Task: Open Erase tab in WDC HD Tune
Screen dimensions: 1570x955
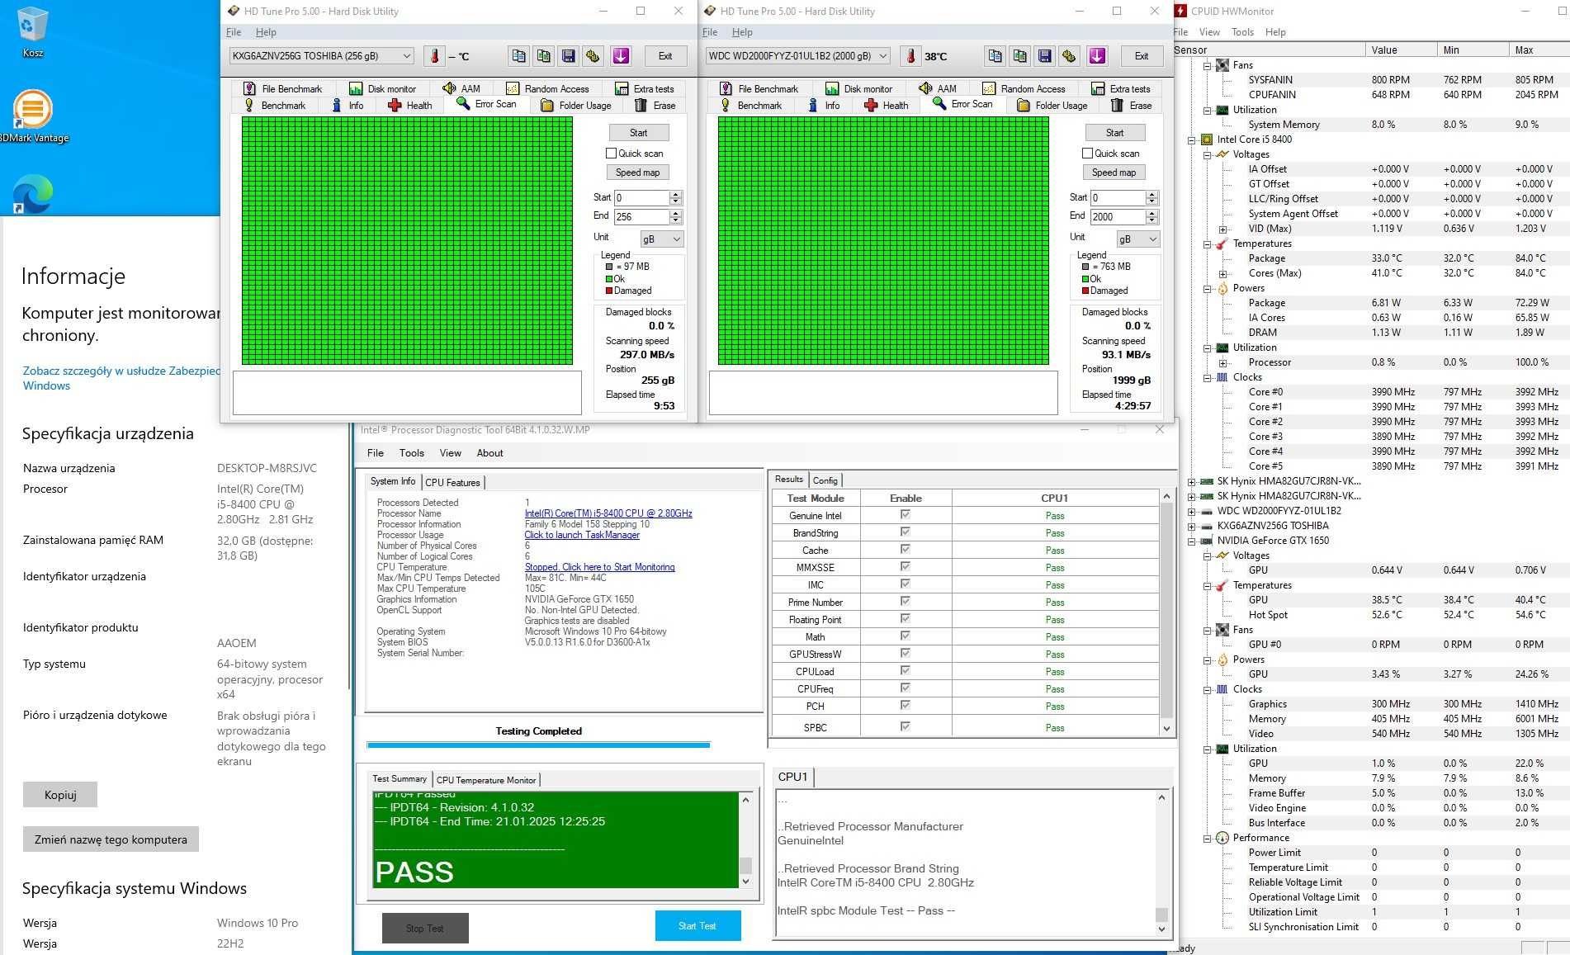Action: pos(1131,105)
